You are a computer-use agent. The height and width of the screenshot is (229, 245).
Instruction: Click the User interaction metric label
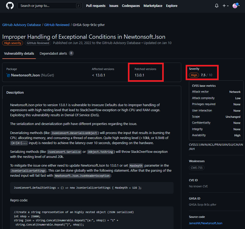(202, 111)
